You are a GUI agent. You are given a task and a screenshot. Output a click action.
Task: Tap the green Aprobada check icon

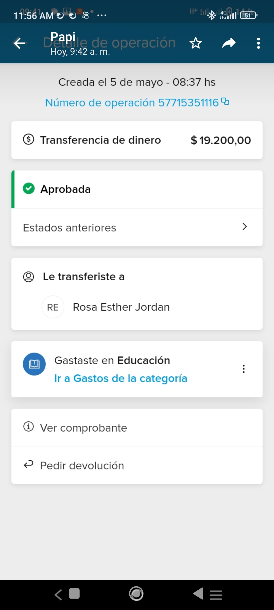coord(29,189)
